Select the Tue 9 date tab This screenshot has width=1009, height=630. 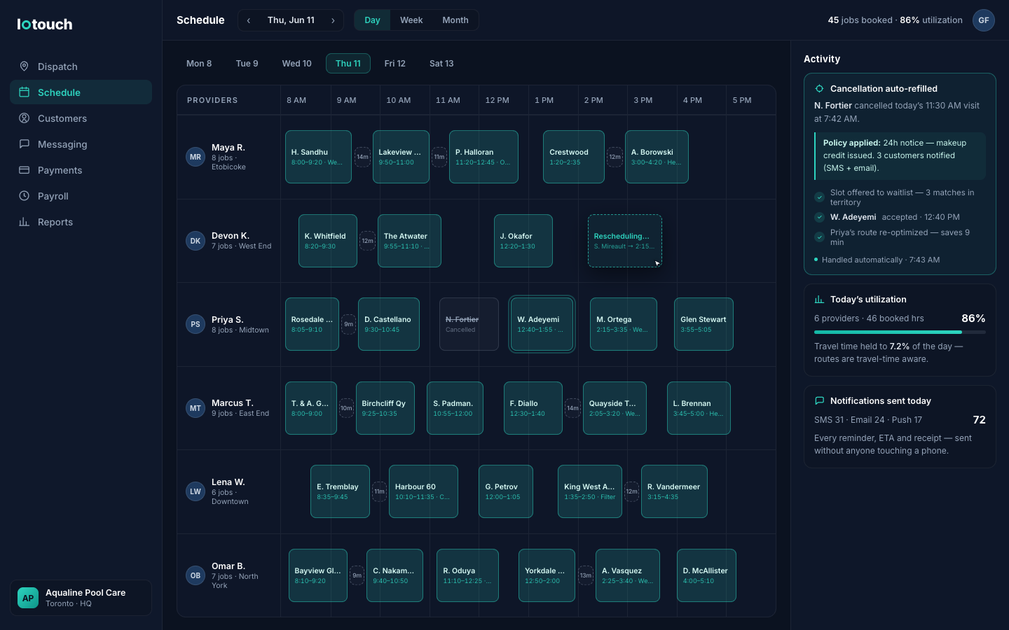(x=247, y=64)
